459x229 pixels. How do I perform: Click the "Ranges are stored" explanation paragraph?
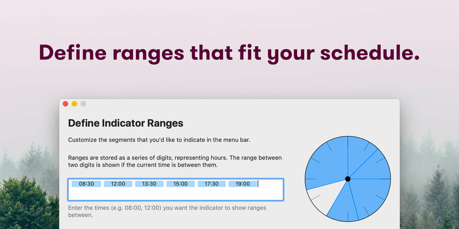(174, 161)
